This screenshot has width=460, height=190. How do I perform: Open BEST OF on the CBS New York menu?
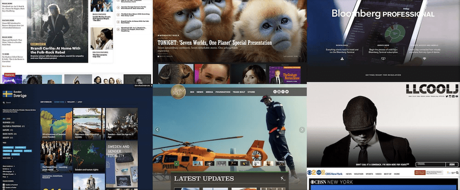(388, 174)
